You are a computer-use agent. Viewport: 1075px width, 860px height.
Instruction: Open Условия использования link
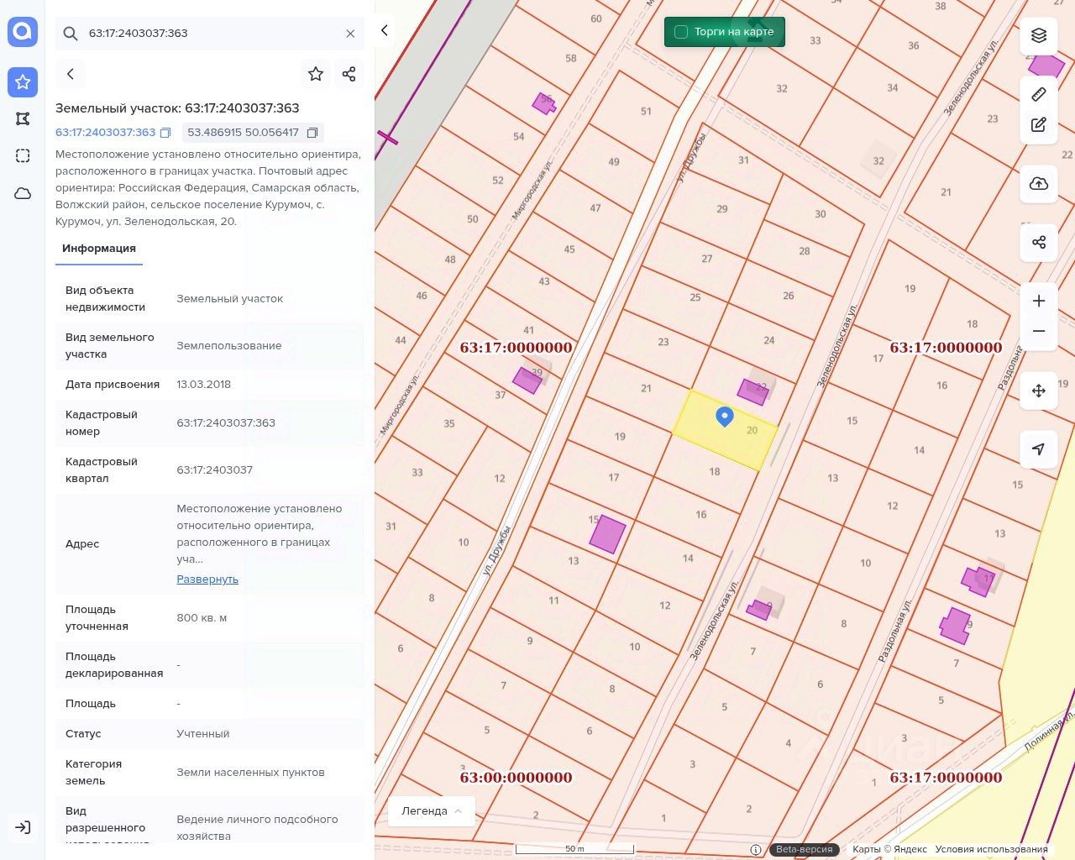[x=992, y=849]
